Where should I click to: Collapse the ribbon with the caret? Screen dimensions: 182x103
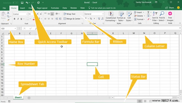coord(180,23)
